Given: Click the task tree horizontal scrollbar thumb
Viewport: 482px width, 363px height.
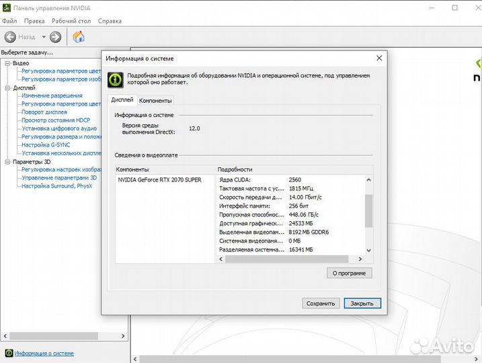Looking at the screenshot, I should click(54, 336).
